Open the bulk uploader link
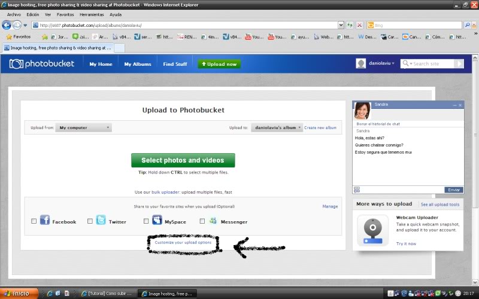 click(x=165, y=192)
